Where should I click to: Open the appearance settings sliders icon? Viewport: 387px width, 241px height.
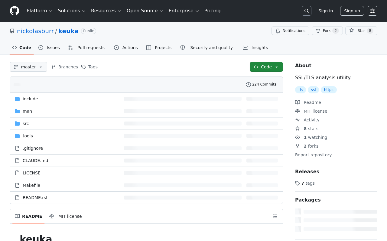click(372, 11)
